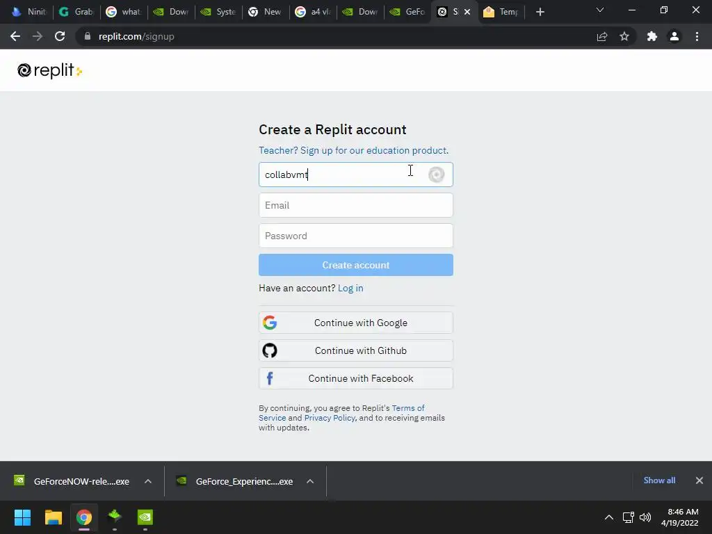This screenshot has height=534, width=712.
Task: Open the clock and date panel
Action: (x=680, y=517)
